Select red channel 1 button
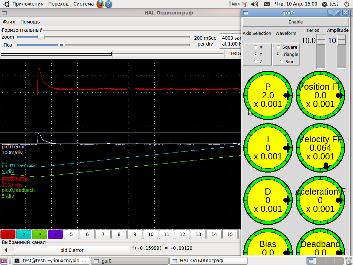Image resolution: width=353 pixels, height=265 pixels. [x=8, y=235]
